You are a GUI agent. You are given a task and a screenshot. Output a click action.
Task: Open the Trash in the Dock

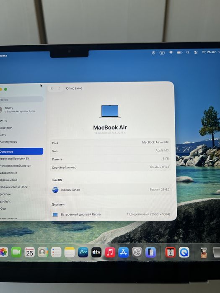[x=217, y=252]
